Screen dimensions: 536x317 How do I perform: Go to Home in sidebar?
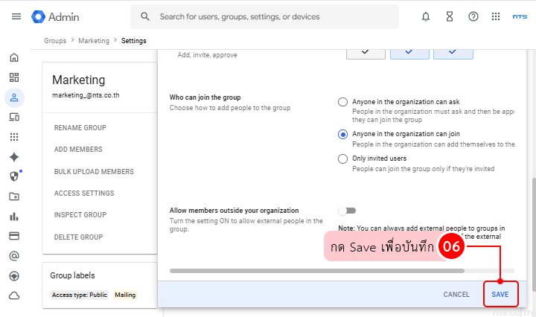point(14,57)
